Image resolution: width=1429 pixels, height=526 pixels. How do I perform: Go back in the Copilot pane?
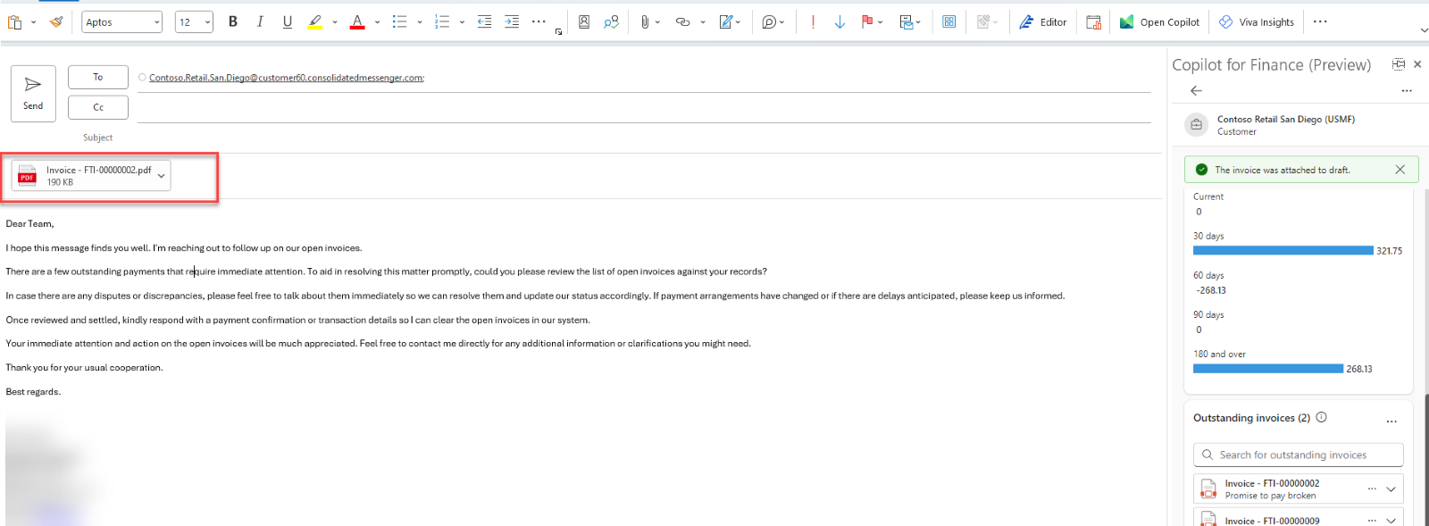(x=1197, y=90)
